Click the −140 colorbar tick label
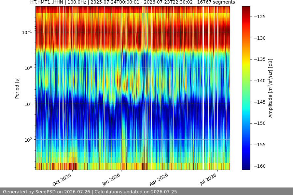293x195 pixels. pyautogui.click(x=260, y=81)
